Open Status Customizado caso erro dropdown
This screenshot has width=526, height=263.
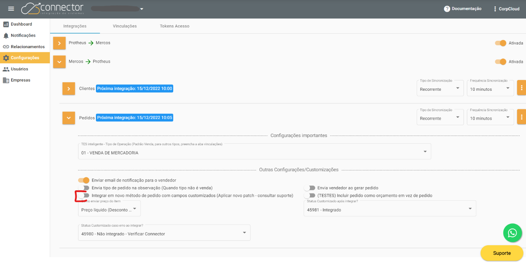tap(164, 232)
